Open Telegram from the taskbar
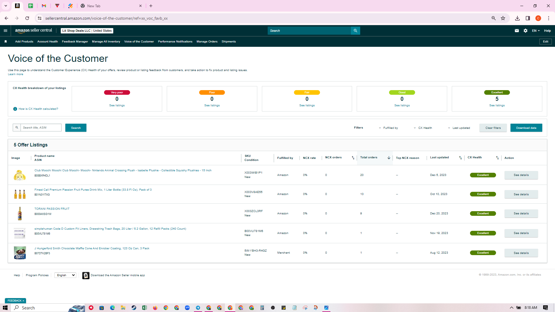The image size is (555, 312). click(x=198, y=308)
